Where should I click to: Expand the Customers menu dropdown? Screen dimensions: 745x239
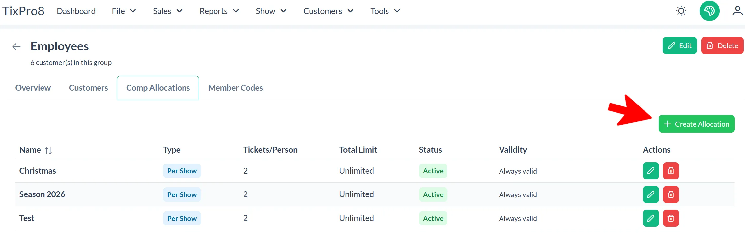pyautogui.click(x=329, y=11)
